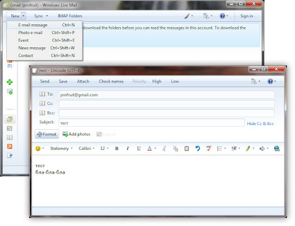Image resolution: width=295 pixels, height=226 pixels.
Task: Click the Hide Cc & Bcc link
Action: coord(260,123)
